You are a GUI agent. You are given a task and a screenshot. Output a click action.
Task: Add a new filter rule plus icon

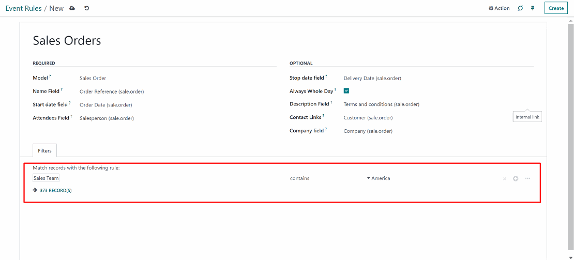pos(516,178)
